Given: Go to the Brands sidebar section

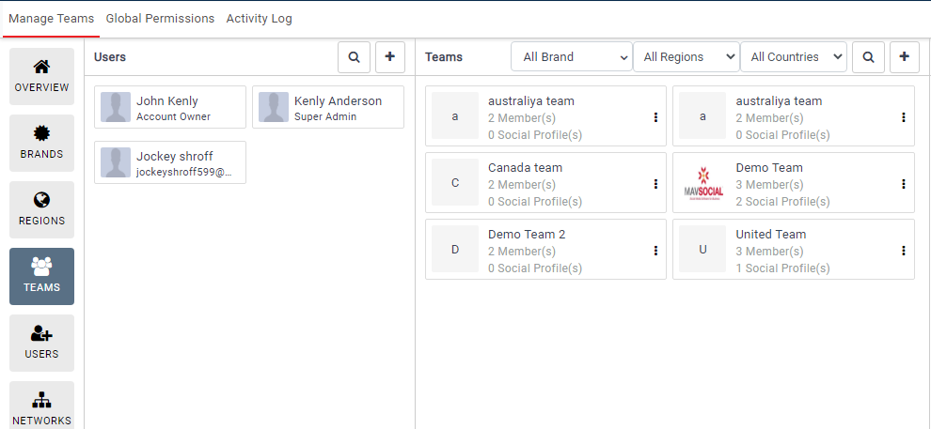Looking at the screenshot, I should (41, 144).
